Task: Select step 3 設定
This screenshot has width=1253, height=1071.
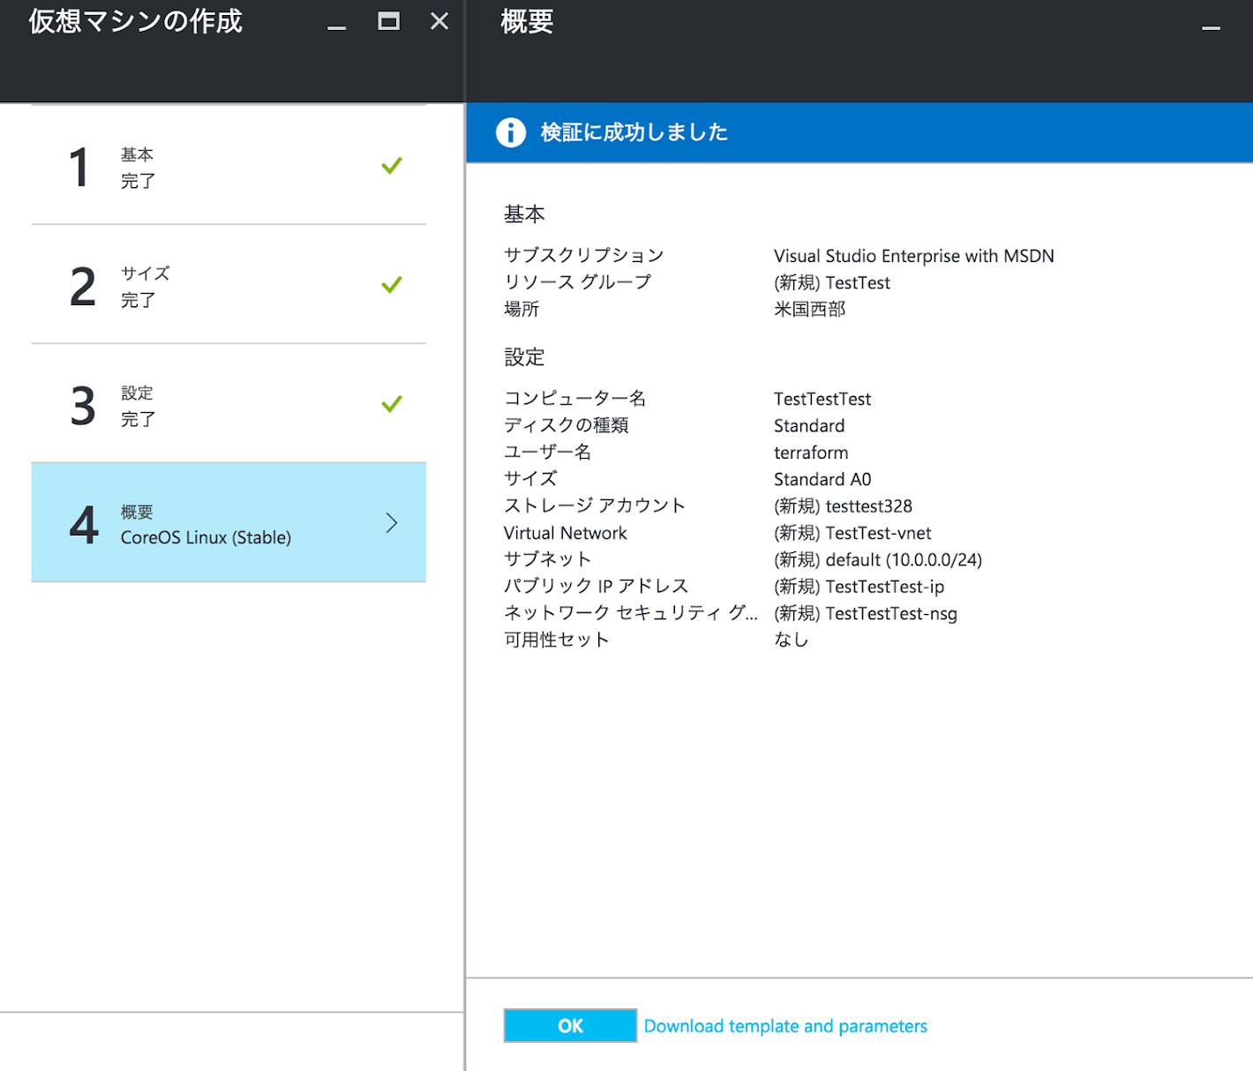Action: click(x=228, y=405)
